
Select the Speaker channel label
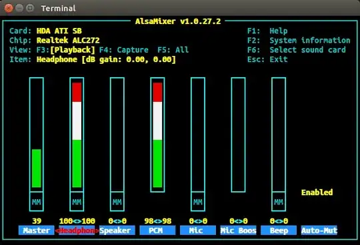[117, 230]
